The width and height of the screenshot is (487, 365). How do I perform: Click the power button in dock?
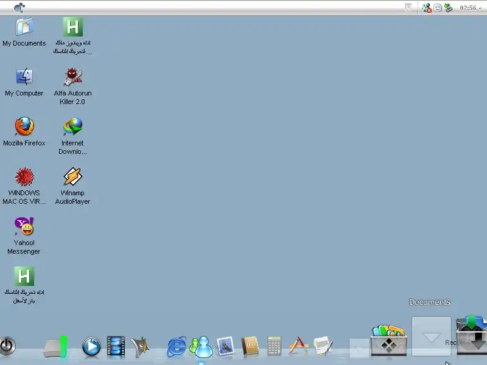(7, 346)
